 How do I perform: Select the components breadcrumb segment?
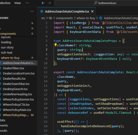pyautogui.click(x=64, y=18)
